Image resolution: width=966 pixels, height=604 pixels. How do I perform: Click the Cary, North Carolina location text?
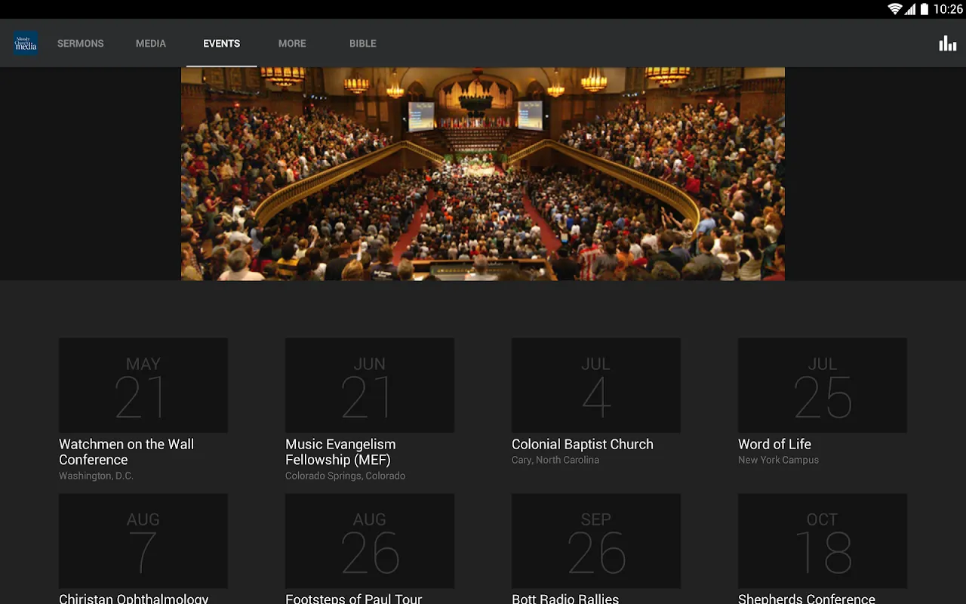pyautogui.click(x=555, y=460)
